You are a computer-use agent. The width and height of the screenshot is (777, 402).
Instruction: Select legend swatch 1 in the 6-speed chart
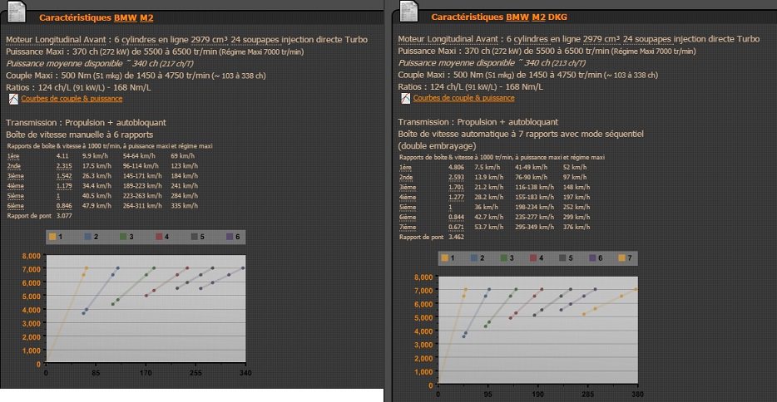(x=52, y=237)
